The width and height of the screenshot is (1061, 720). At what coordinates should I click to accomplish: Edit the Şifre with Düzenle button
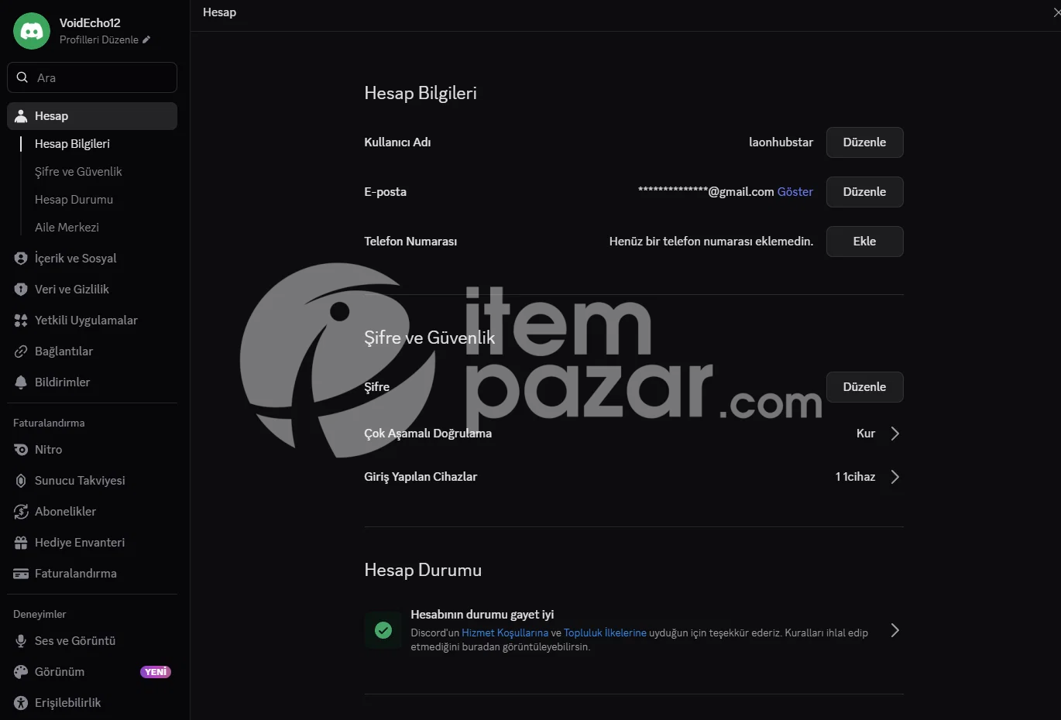pos(864,387)
